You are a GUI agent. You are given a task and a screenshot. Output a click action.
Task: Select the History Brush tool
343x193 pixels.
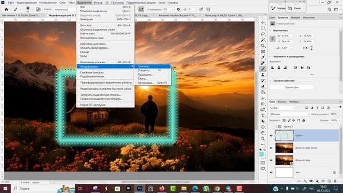click(x=263, y=80)
